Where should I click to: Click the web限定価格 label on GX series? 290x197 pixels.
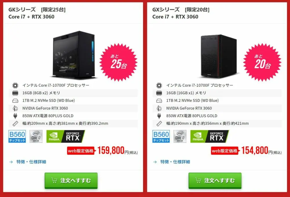(x=225, y=151)
